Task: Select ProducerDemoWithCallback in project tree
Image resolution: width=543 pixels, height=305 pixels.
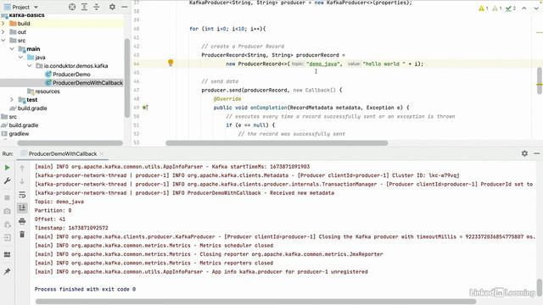Action: point(87,83)
